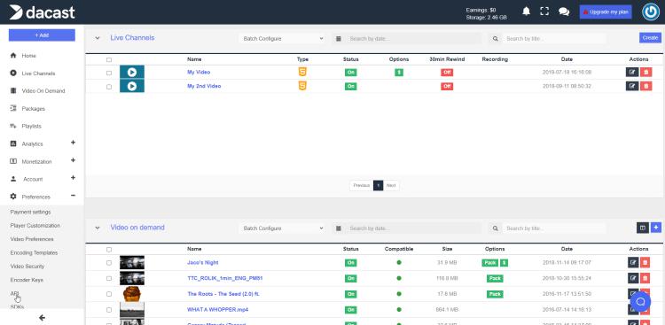Viewport: 665px width, 325px height.
Task: Collapse the Video on demand section chevron
Action: [98, 228]
